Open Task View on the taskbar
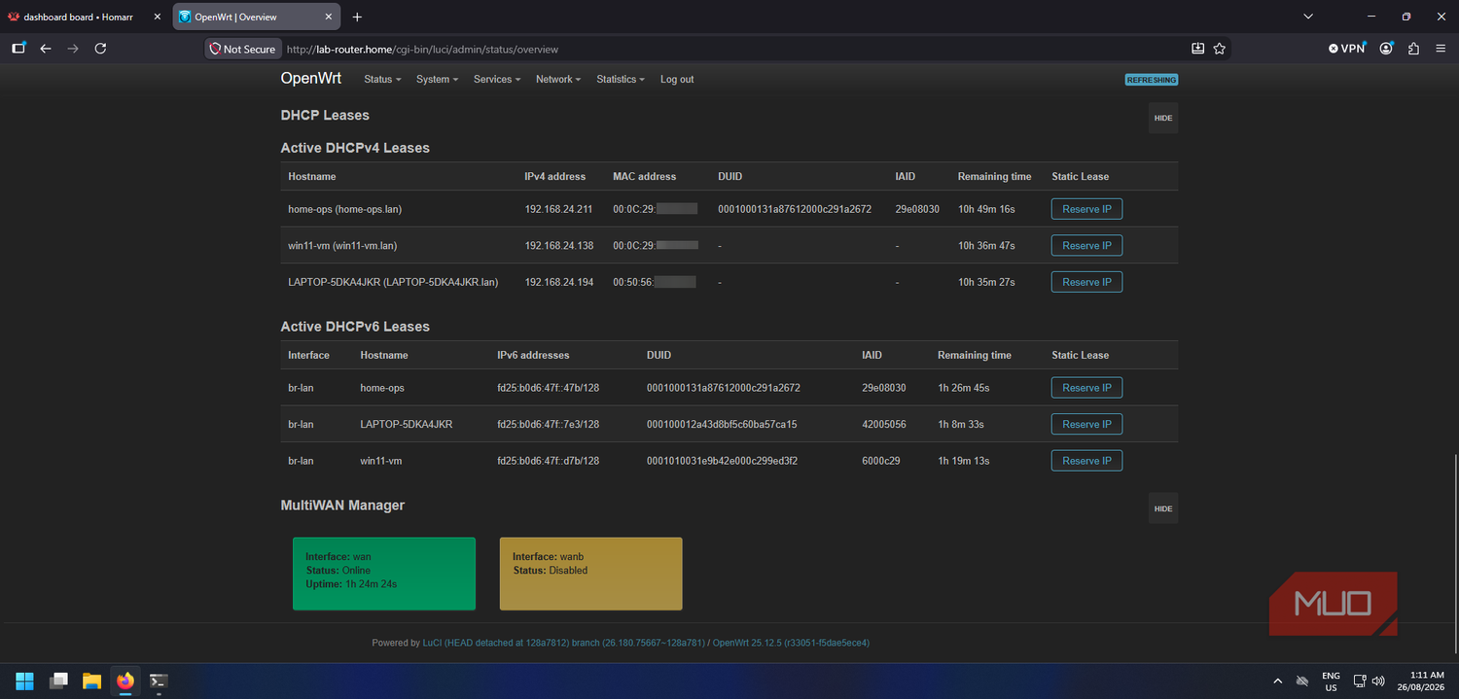This screenshot has height=699, width=1459. (x=58, y=681)
